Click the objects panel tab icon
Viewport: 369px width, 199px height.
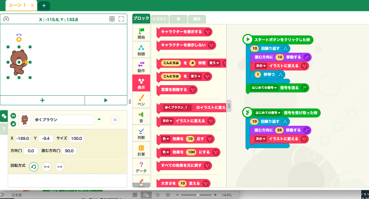click(4, 116)
